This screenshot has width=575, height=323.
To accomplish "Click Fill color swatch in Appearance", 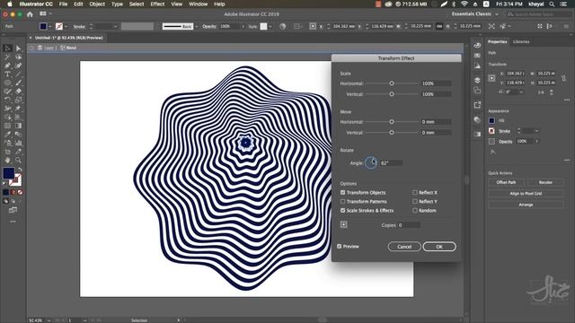I will 491,120.
